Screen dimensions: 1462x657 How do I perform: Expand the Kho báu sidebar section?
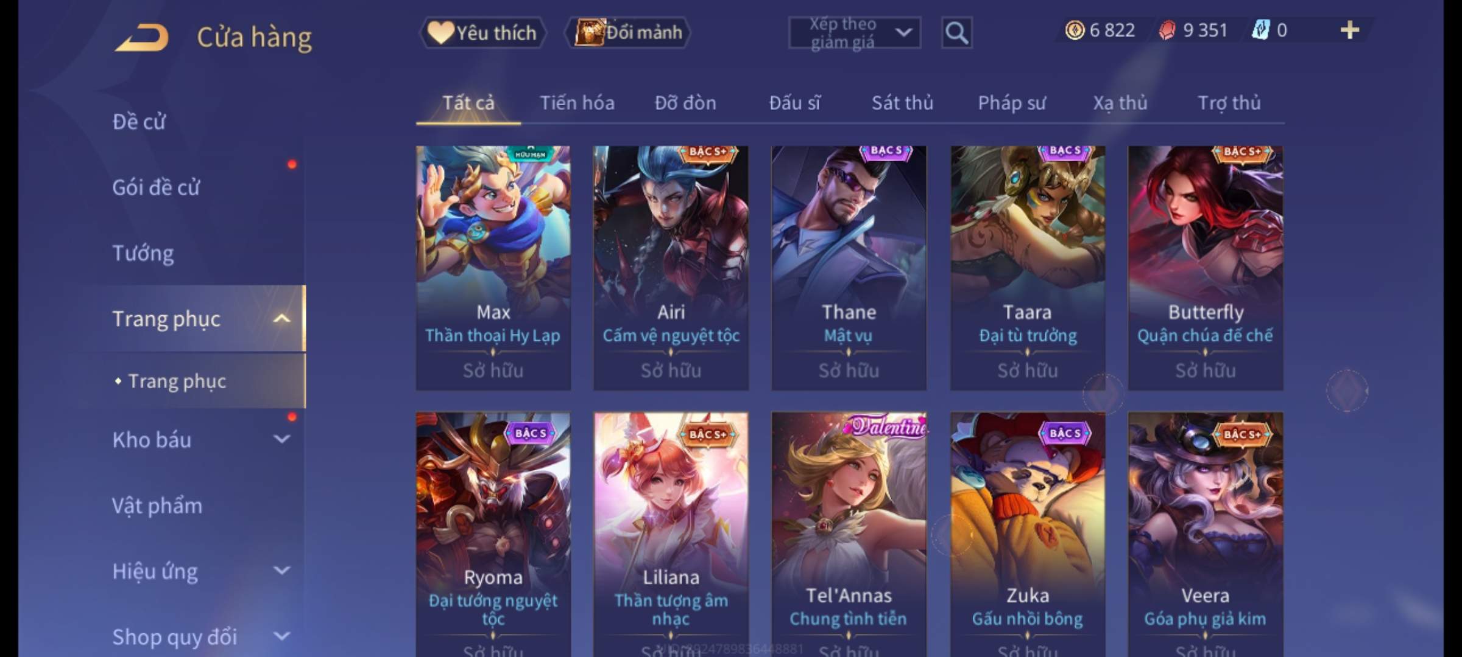point(281,439)
